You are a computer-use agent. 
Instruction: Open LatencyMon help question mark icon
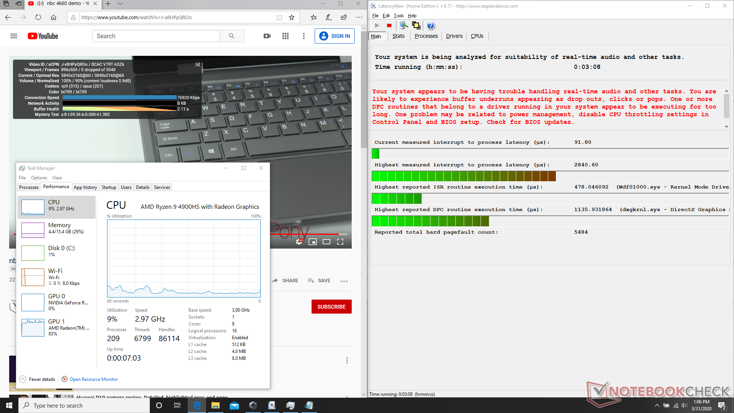click(431, 26)
